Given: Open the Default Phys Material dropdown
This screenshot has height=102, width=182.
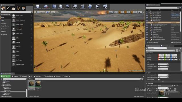Looking at the screenshot, I should click(x=166, y=86).
